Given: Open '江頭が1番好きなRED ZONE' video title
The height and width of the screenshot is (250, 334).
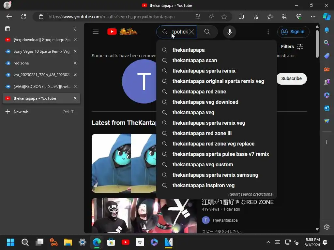Looking at the screenshot, I should pos(237,202).
